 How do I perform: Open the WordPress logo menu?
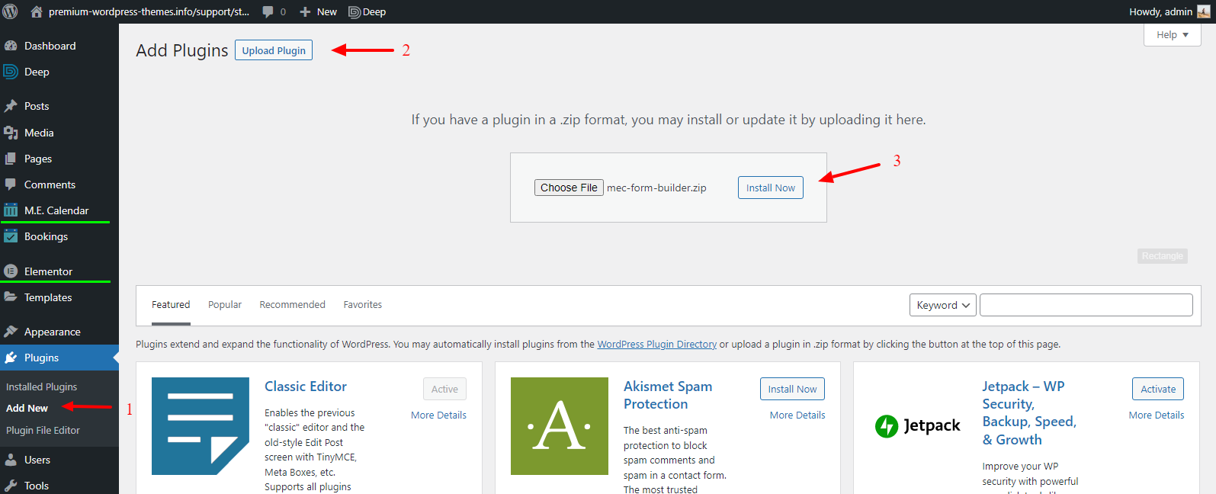pos(11,11)
